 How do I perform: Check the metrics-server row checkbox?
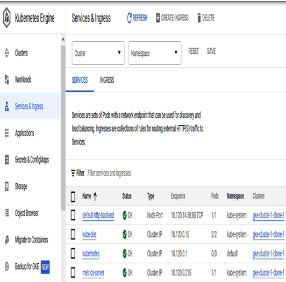(73, 272)
